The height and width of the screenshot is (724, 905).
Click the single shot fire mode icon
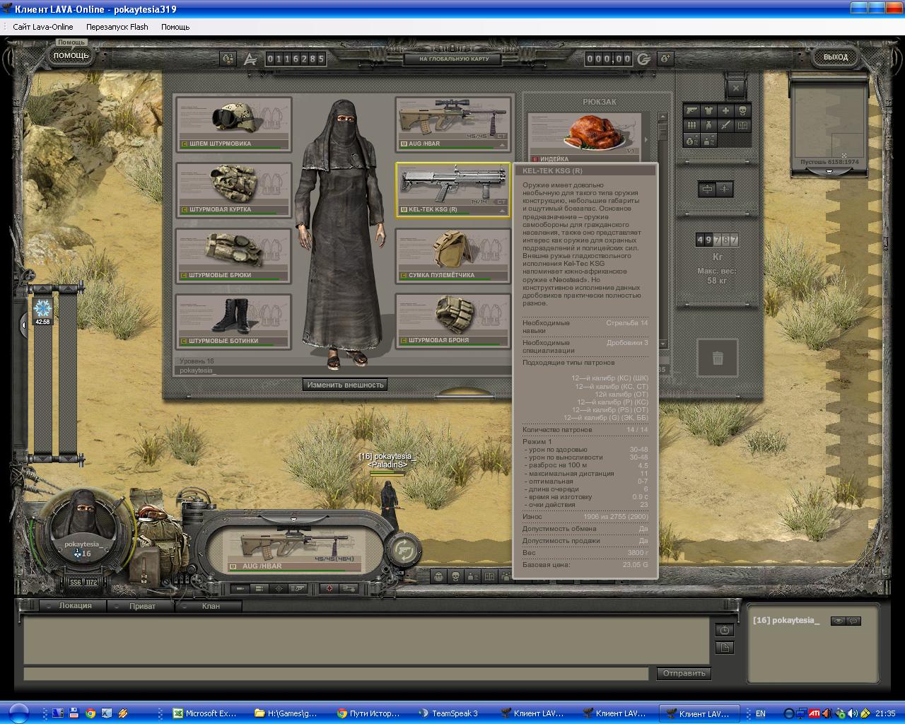(x=241, y=588)
